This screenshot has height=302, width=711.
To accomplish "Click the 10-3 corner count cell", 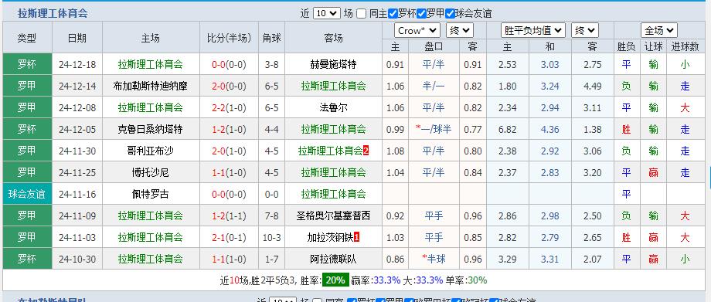I will pos(271,237).
